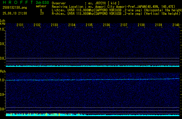
Task: Click the 2ch 0.3.0 version label
Action: click(x=42, y=2)
